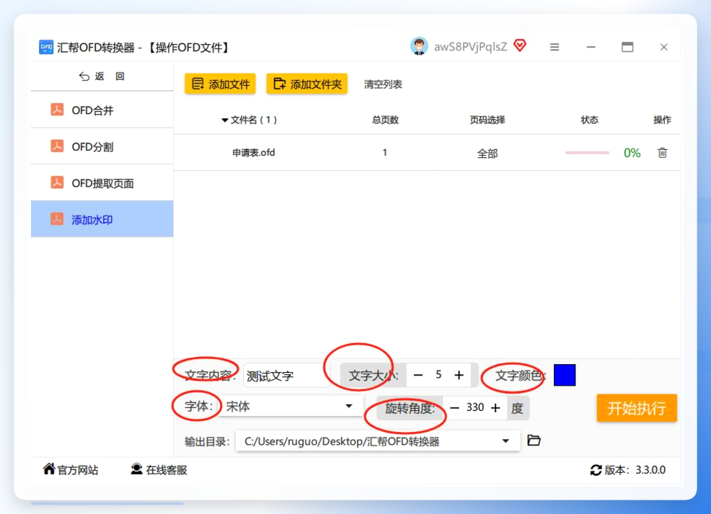Click the OFD合并 file icon
Viewport: 711px width, 514px height.
click(x=57, y=110)
